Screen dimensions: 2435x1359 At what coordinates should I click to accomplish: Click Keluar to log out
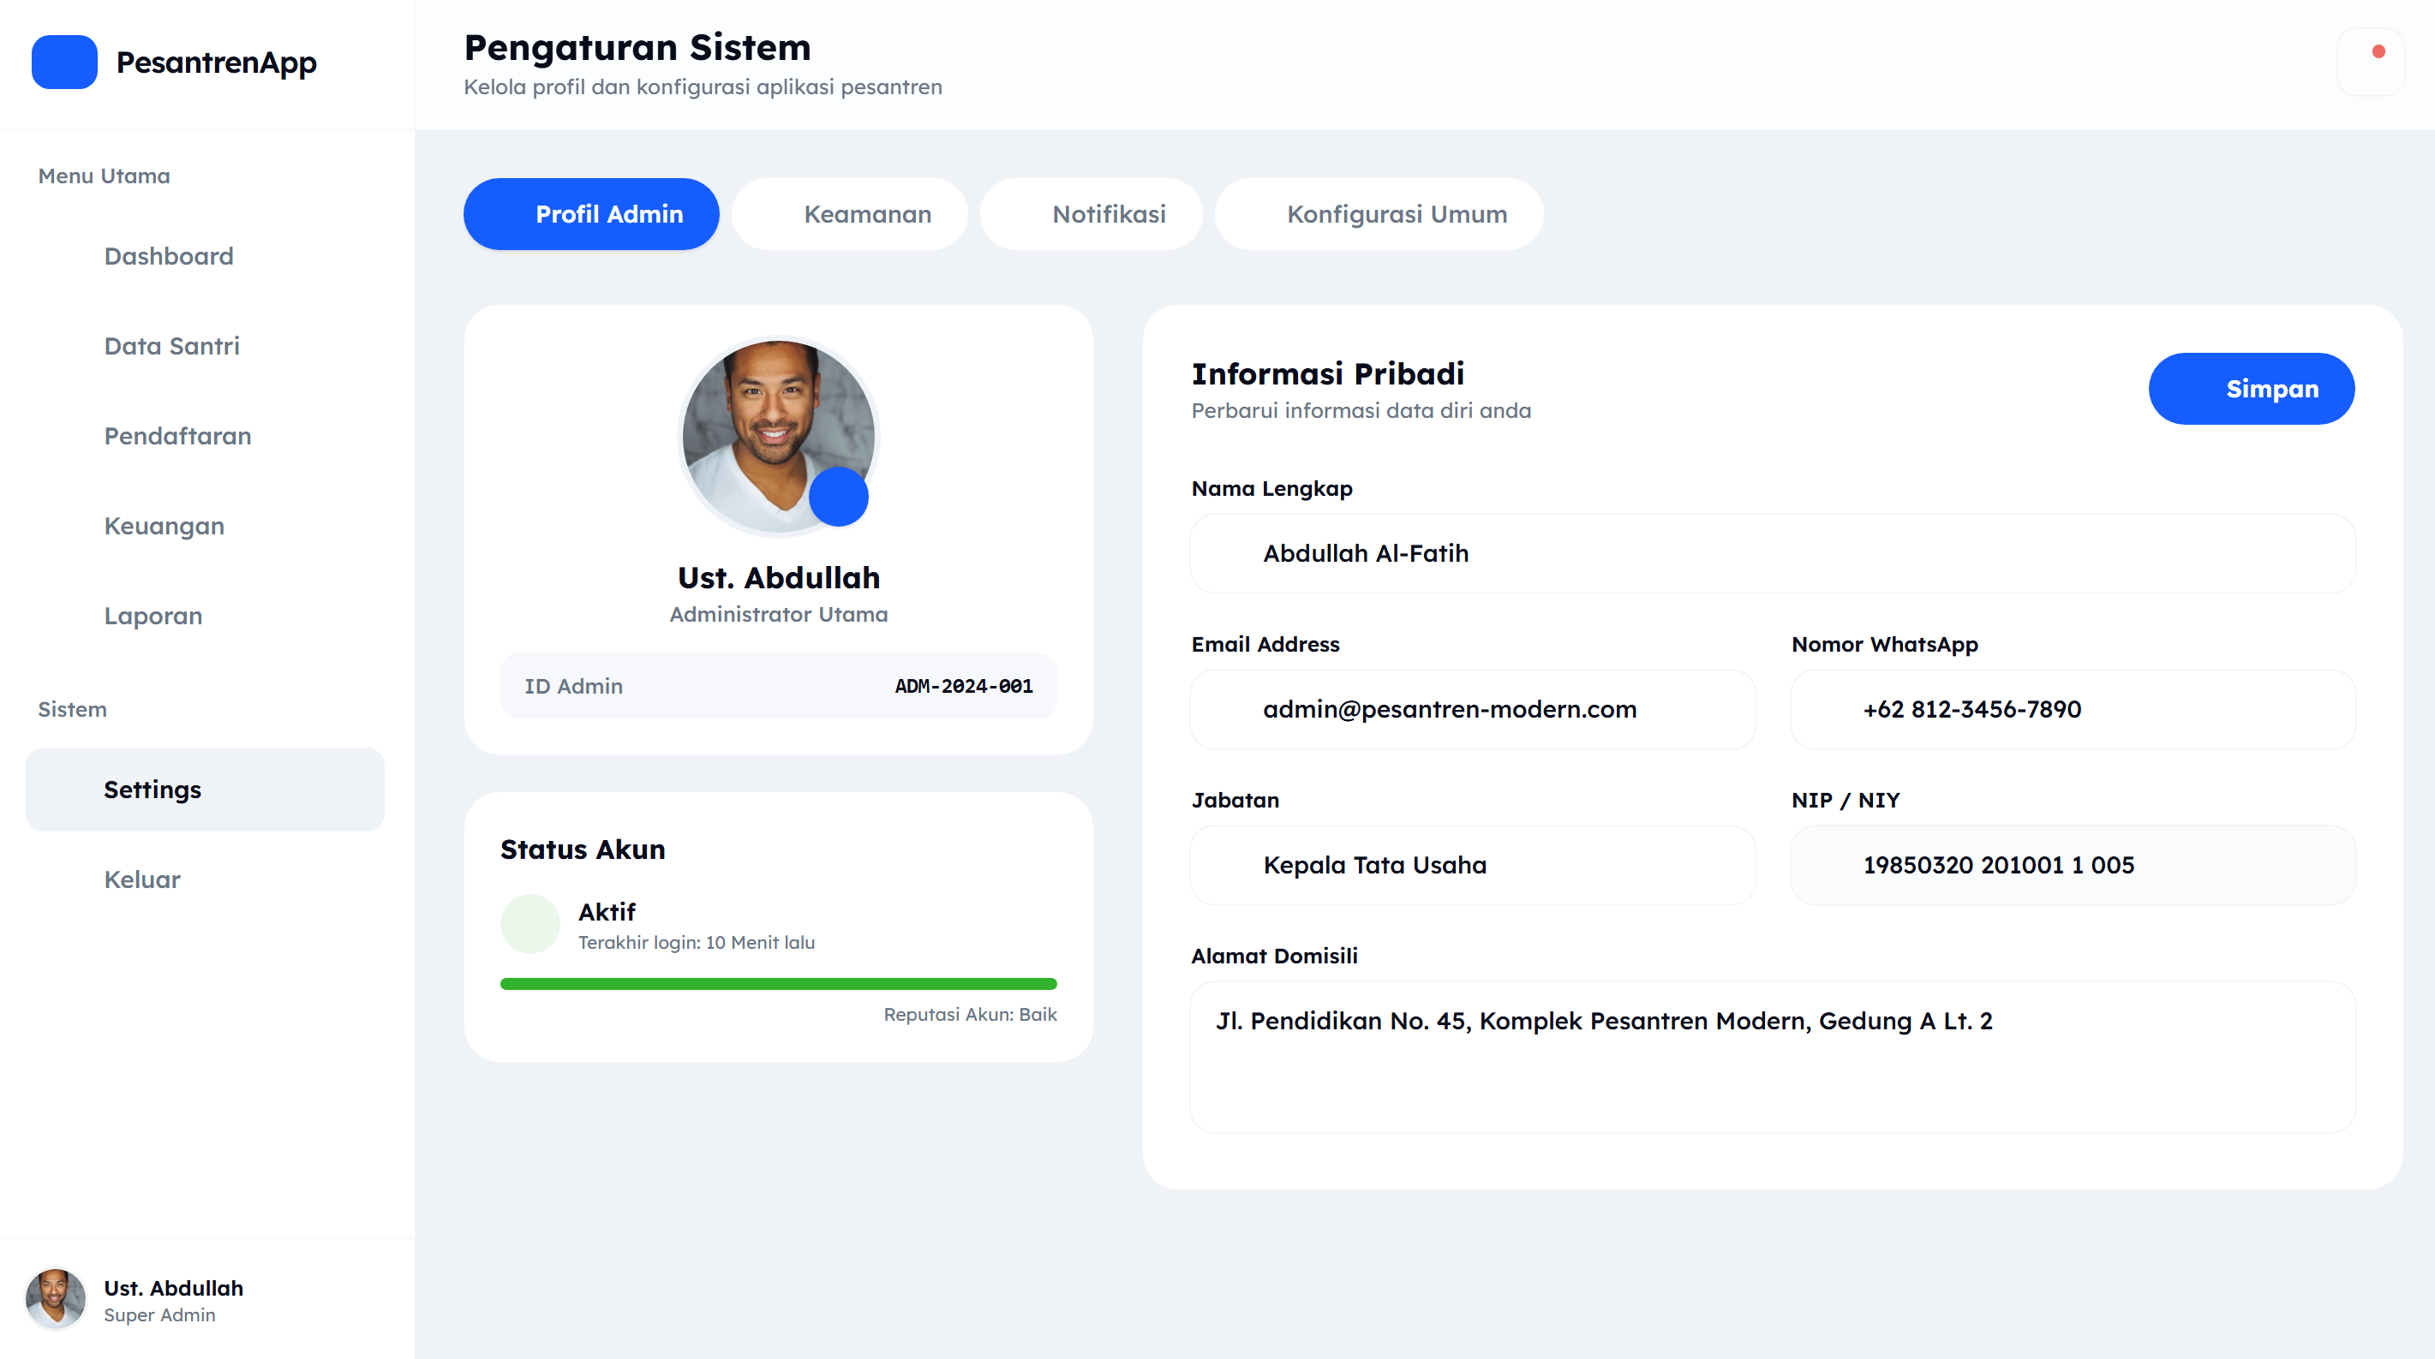pyautogui.click(x=141, y=879)
